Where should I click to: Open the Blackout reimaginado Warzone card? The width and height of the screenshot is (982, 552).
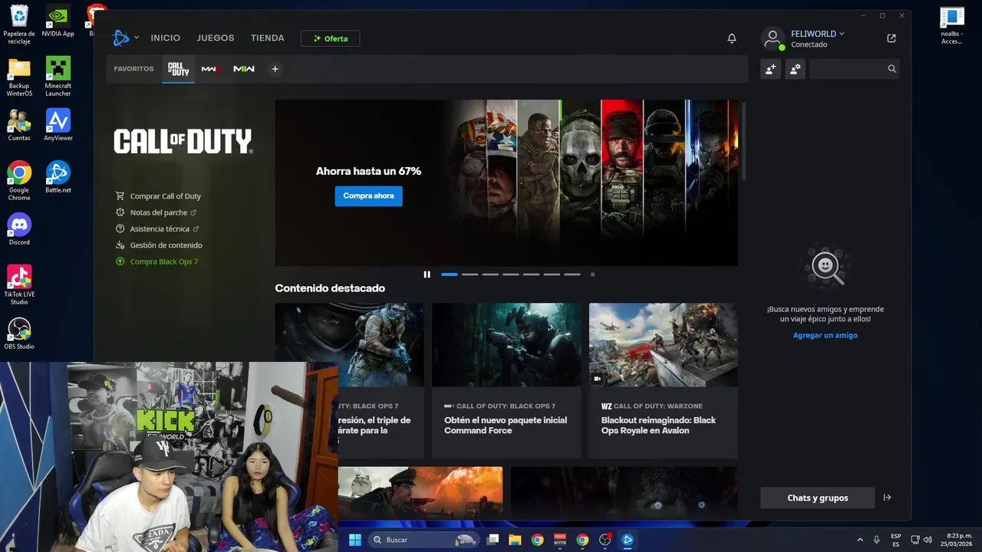(664, 381)
